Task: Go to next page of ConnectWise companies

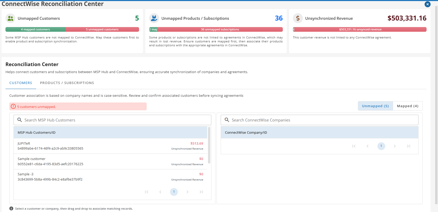Action: point(395,146)
